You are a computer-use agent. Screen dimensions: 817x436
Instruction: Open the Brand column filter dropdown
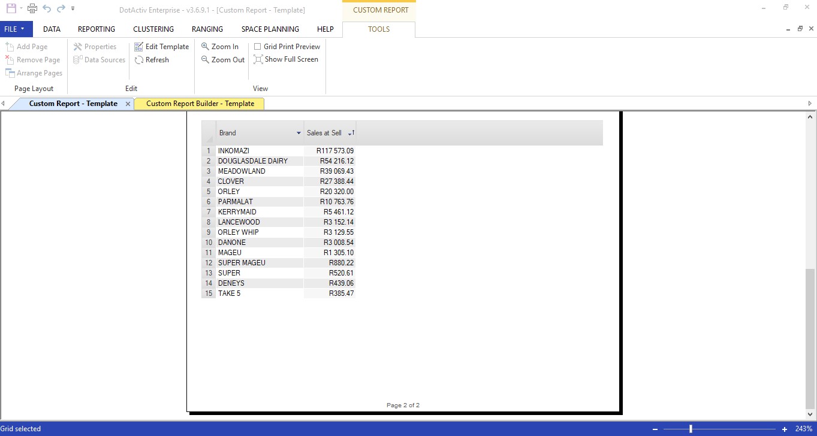point(299,133)
